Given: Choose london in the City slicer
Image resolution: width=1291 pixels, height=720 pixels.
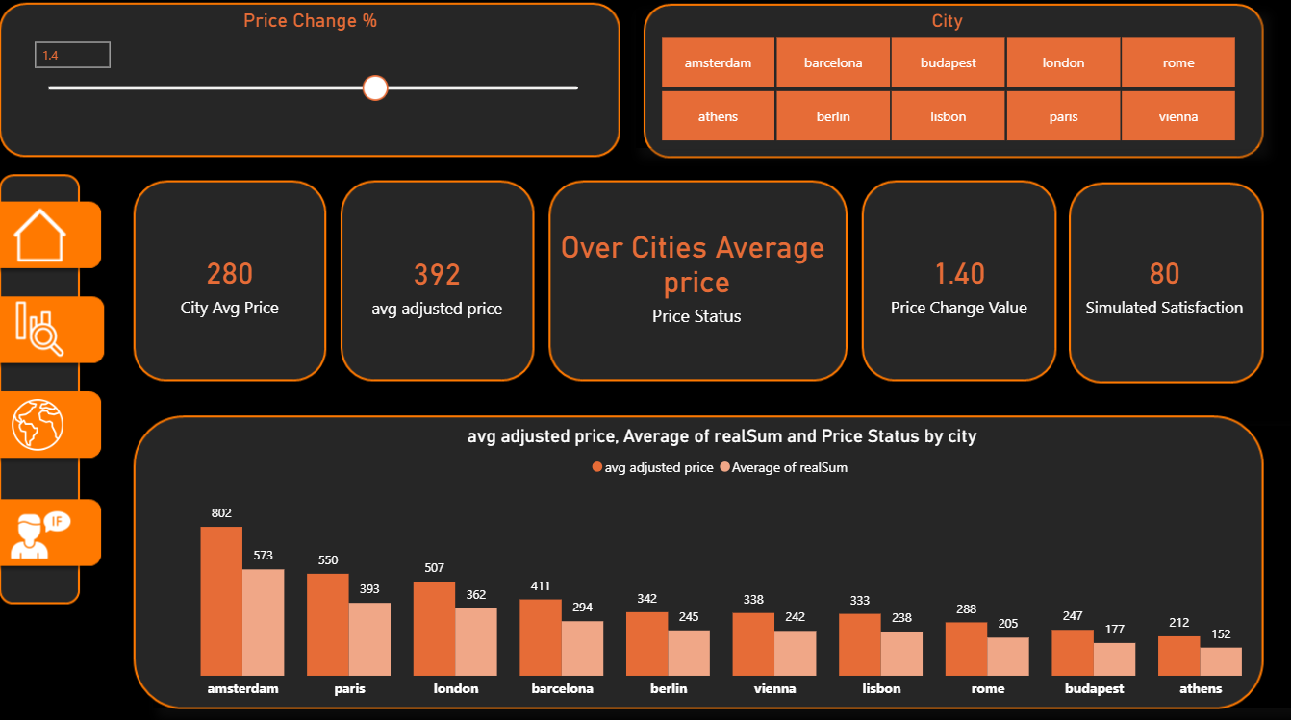Looking at the screenshot, I should pos(1063,63).
